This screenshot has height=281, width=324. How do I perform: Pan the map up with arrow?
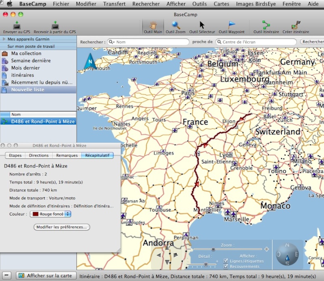tap(167, 248)
